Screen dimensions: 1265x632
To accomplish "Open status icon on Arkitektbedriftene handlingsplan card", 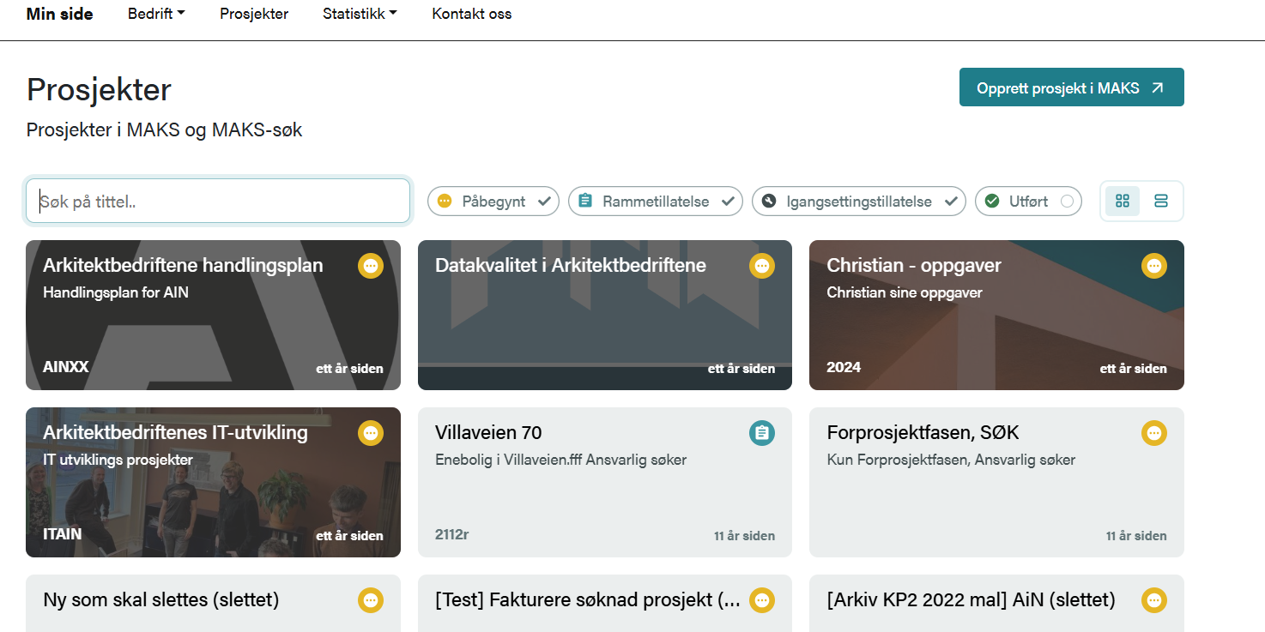I will pos(371,266).
